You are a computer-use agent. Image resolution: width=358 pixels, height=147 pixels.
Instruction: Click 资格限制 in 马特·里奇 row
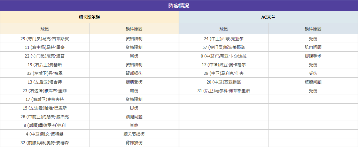[x=134, y=47]
